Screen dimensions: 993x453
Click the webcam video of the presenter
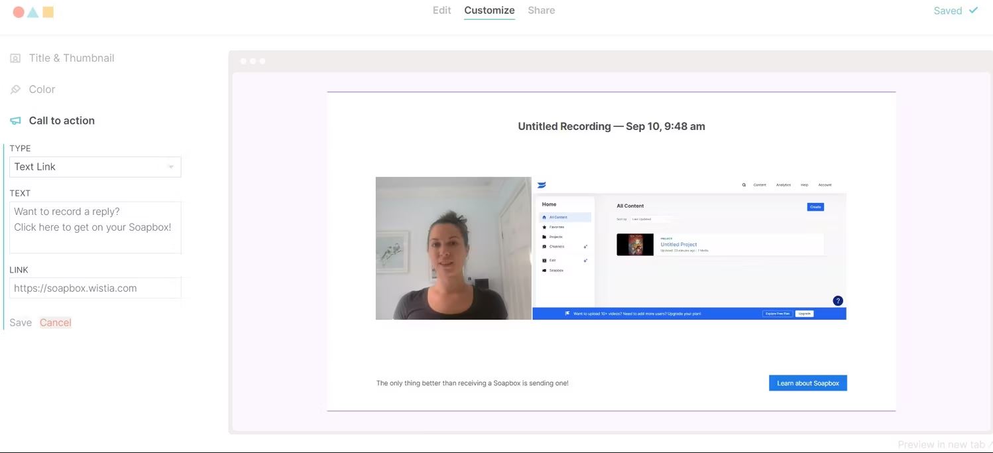tap(453, 248)
